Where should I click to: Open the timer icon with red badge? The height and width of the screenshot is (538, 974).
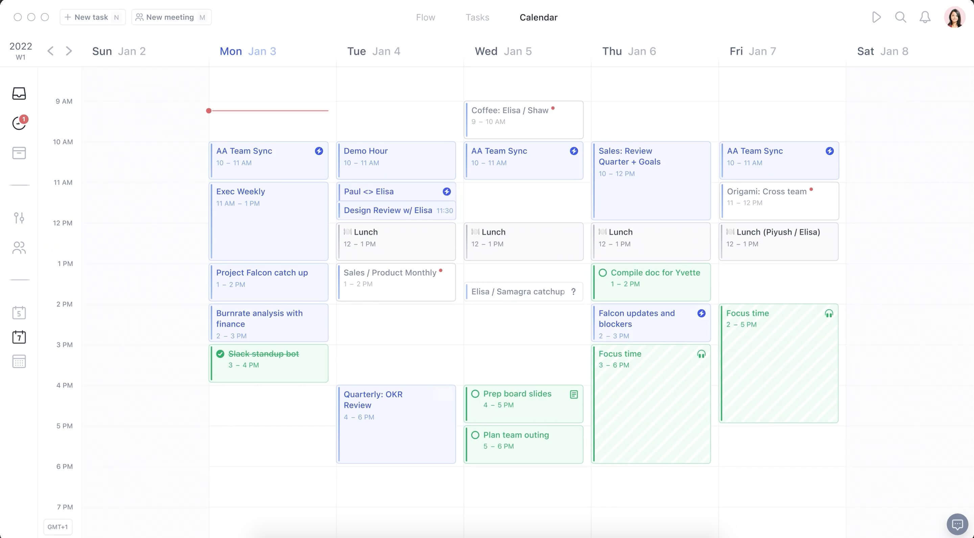(19, 123)
